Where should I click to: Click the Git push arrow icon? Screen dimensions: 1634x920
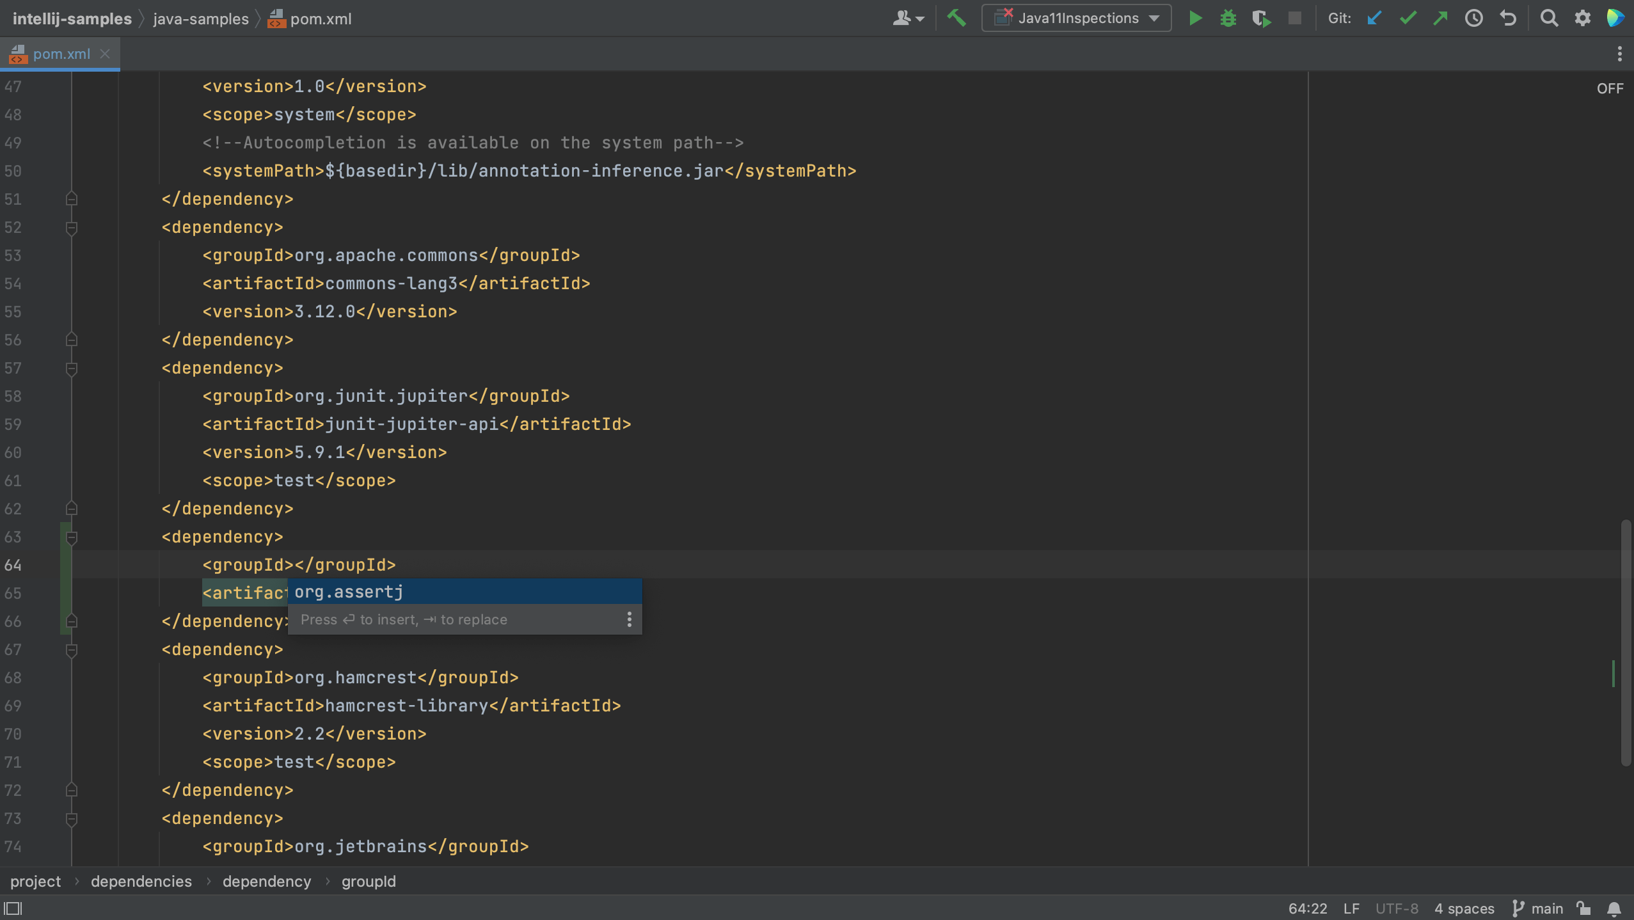point(1440,18)
